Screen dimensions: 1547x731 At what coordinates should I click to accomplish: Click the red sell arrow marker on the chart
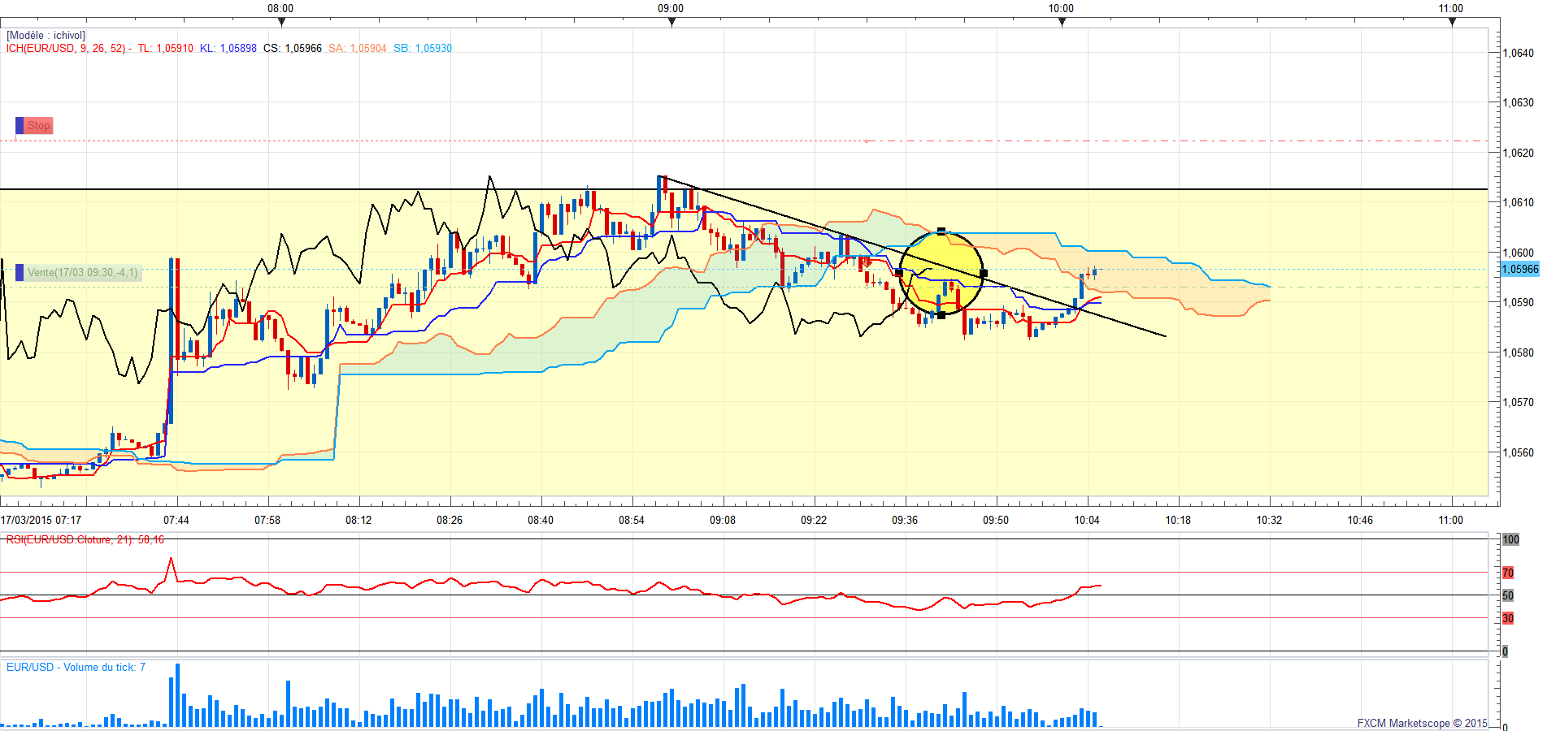pyautogui.click(x=867, y=262)
